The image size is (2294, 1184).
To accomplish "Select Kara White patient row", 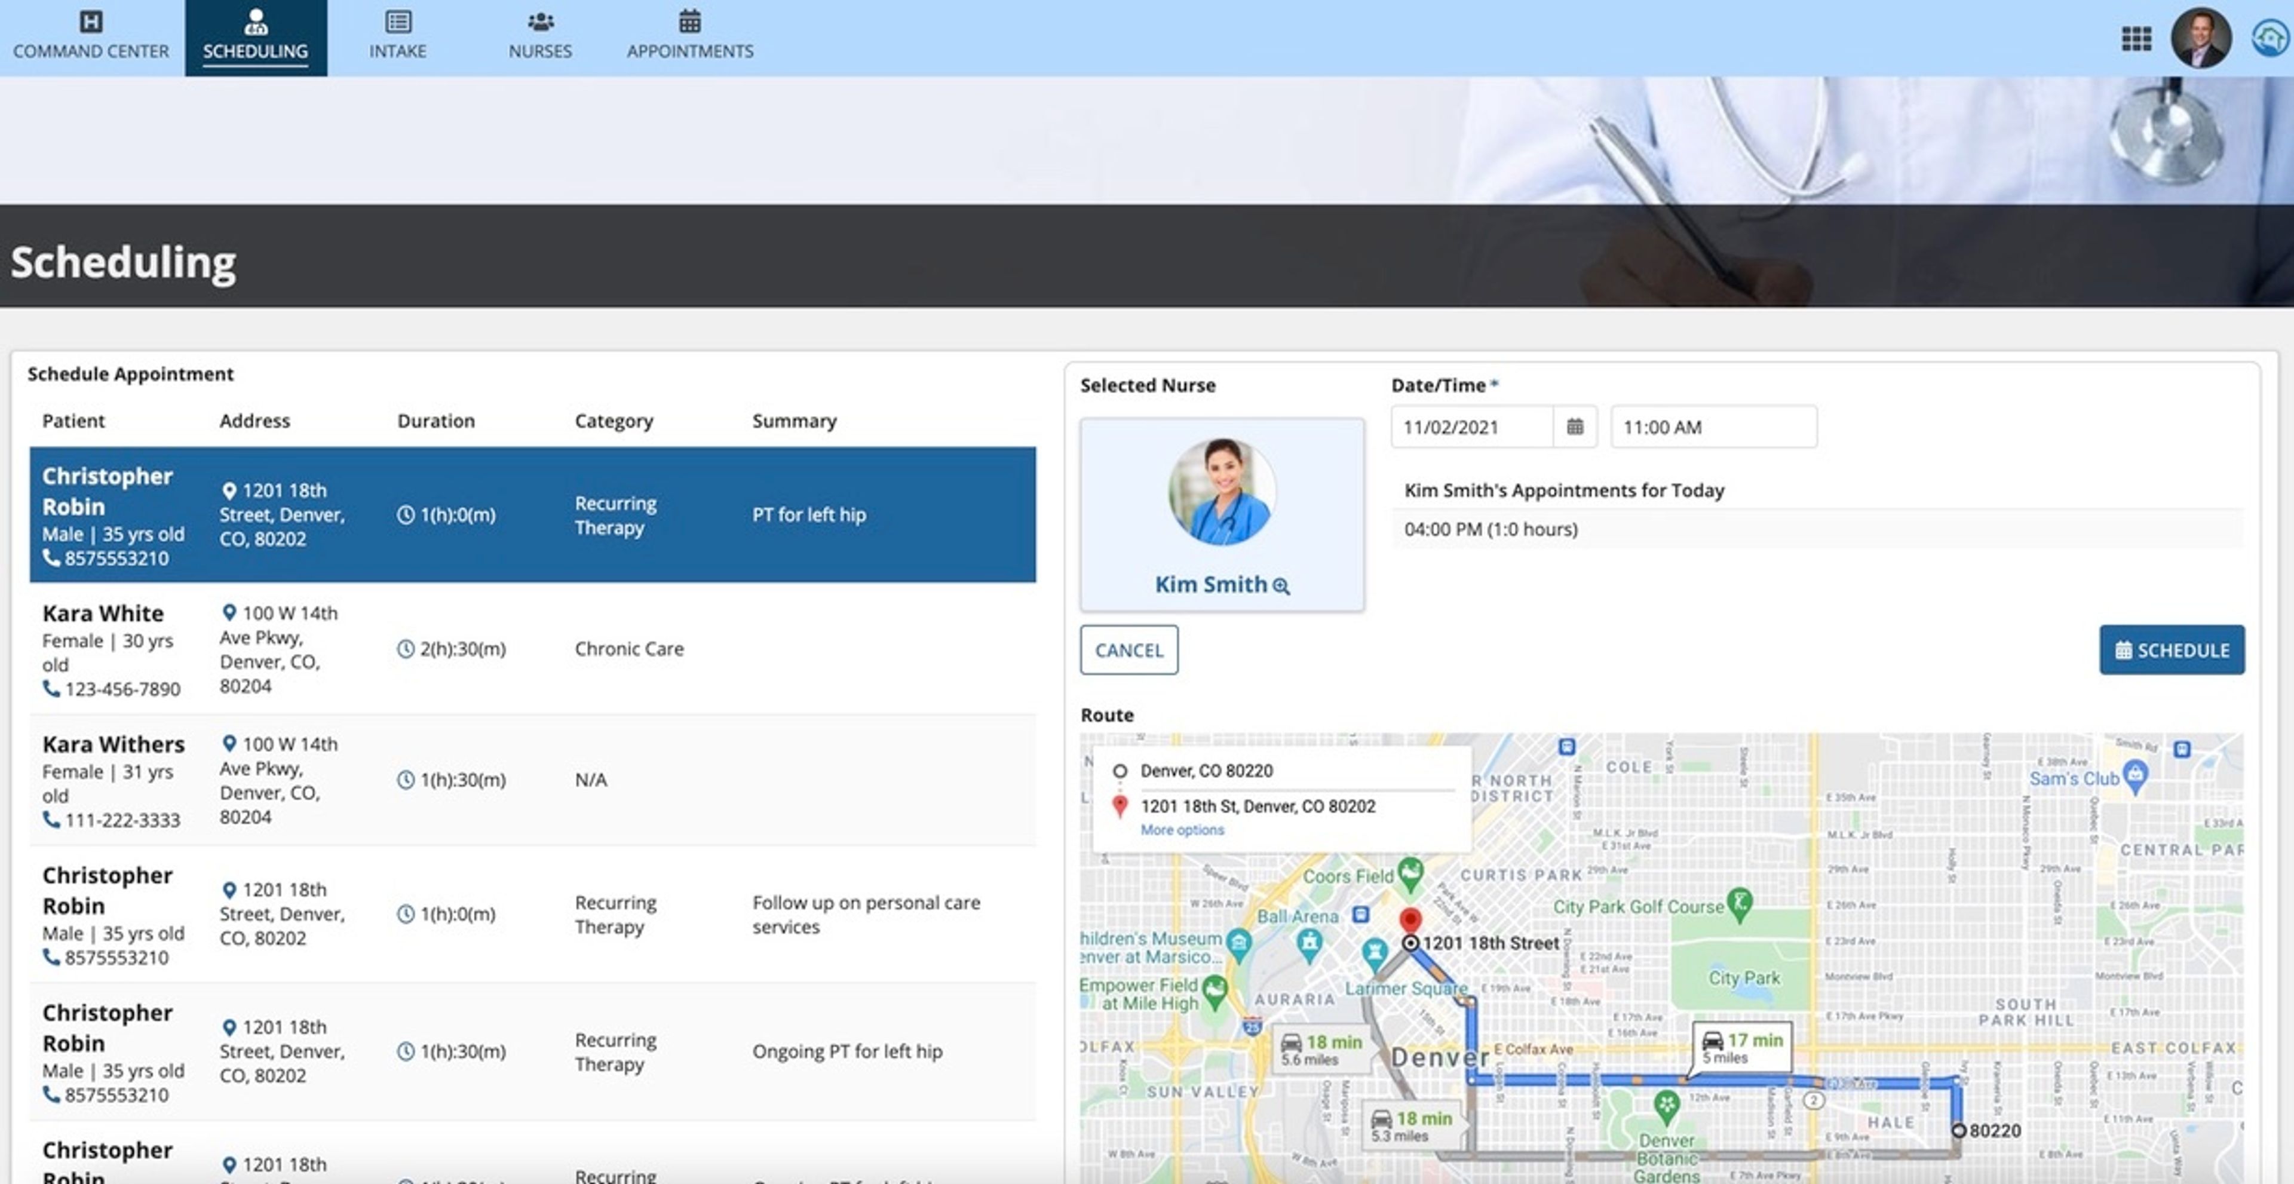I will pos(532,648).
